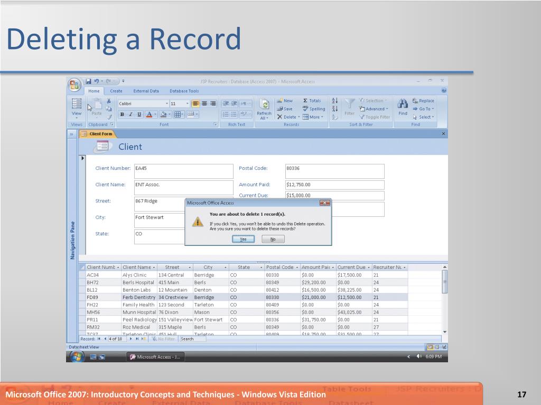
Task: Open Client Name column header dropdown
Action: click(154, 267)
